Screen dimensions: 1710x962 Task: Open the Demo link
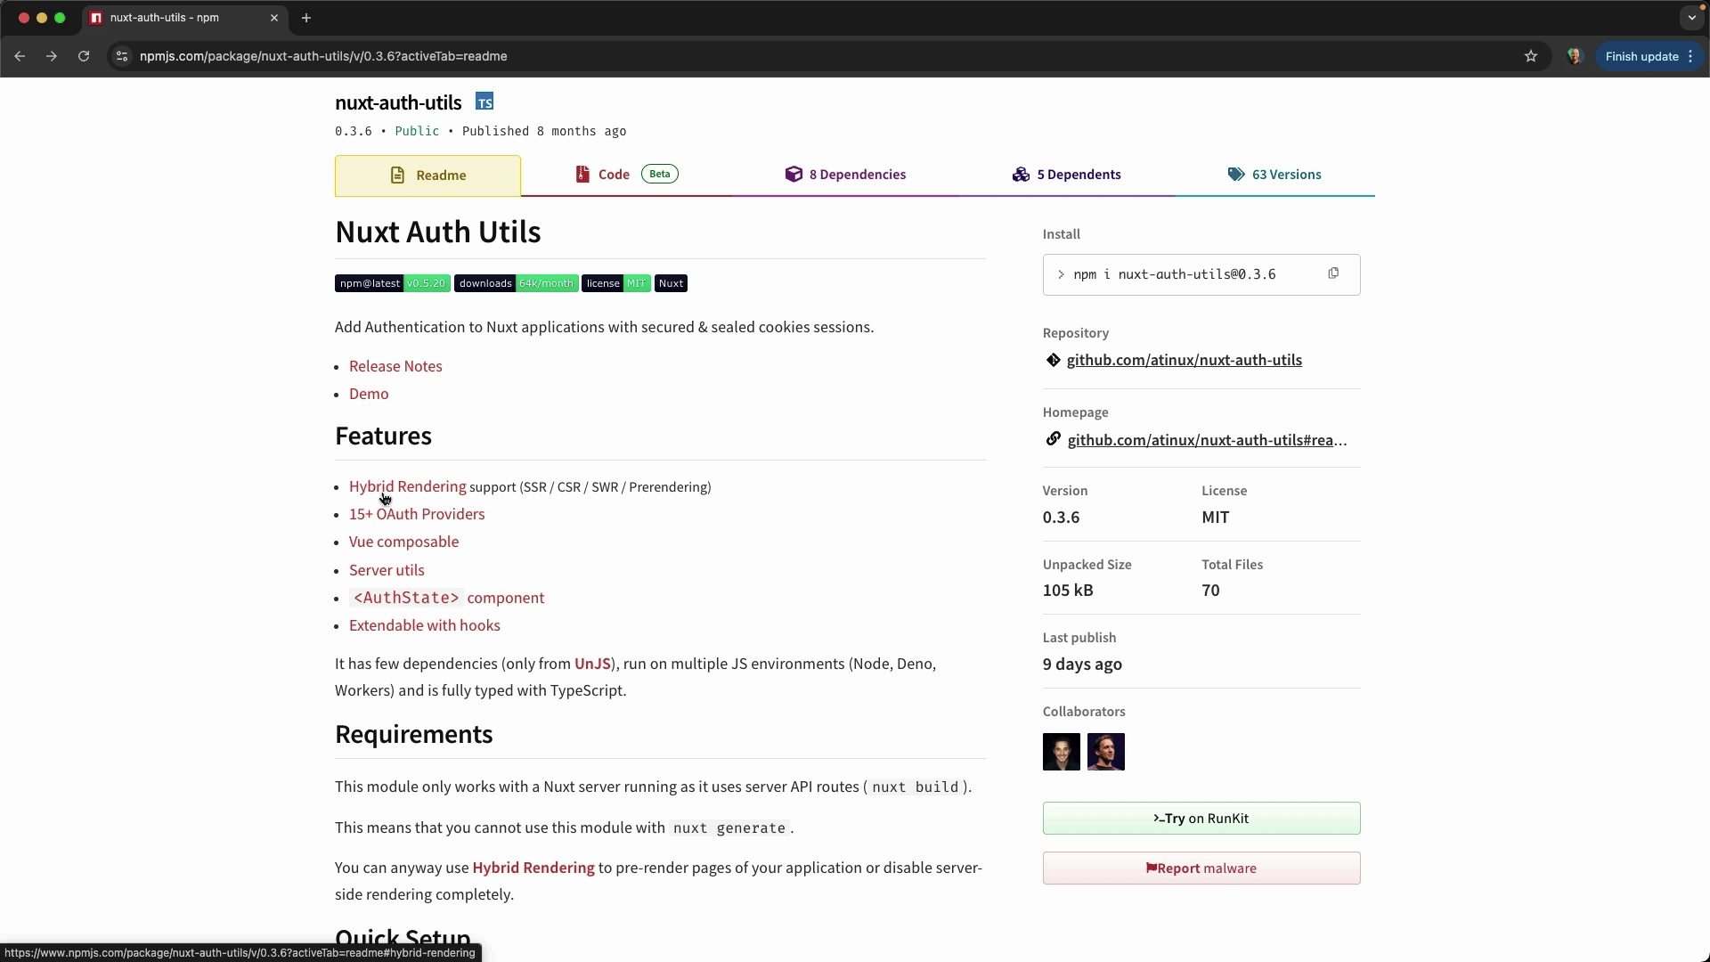[x=369, y=394]
